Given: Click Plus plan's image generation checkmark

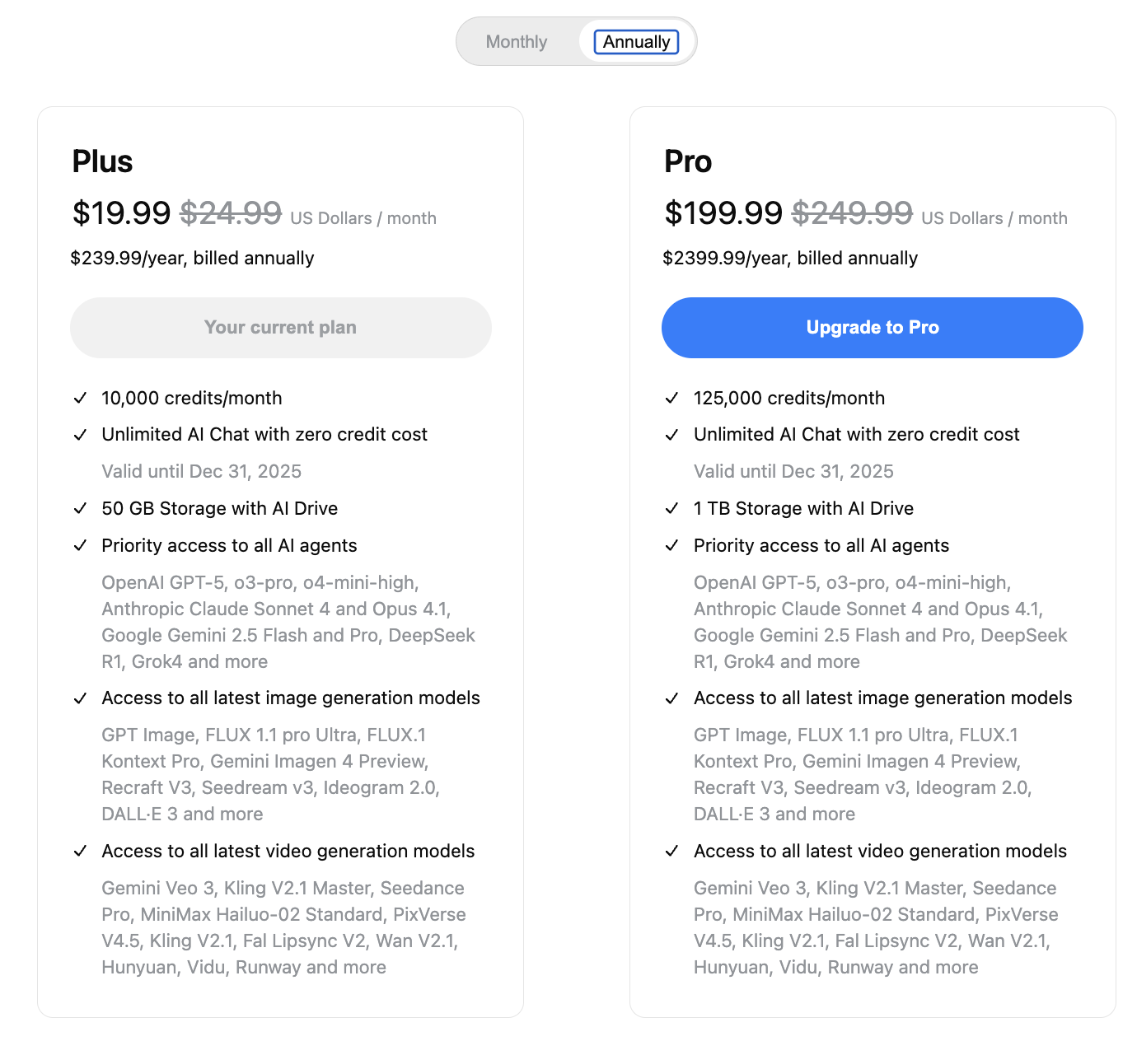Looking at the screenshot, I should [x=80, y=698].
